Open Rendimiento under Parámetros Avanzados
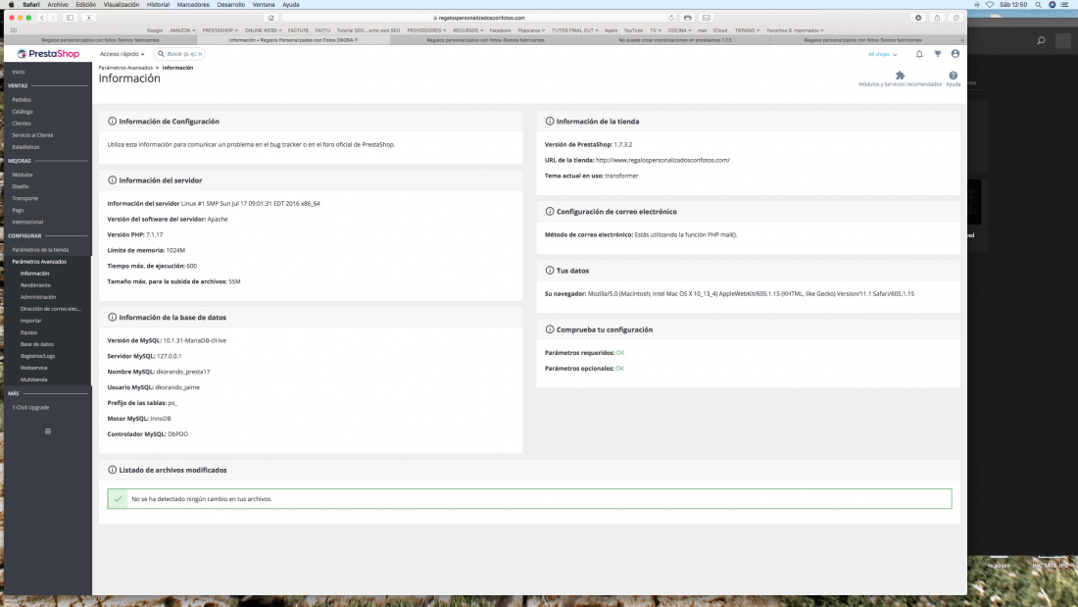1078x607 pixels. 35,285
